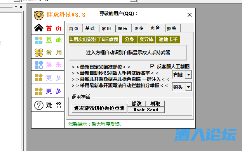Switch to the 常用 tab
Image resolution: width=242 pixels, height=151 pixels.
[107, 28]
